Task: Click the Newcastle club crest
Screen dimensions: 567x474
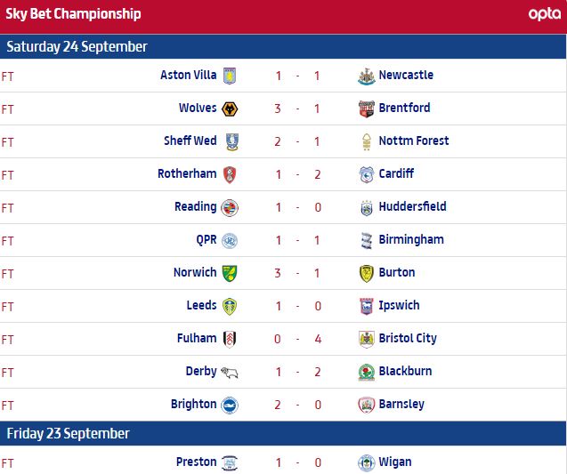Action: tap(365, 76)
